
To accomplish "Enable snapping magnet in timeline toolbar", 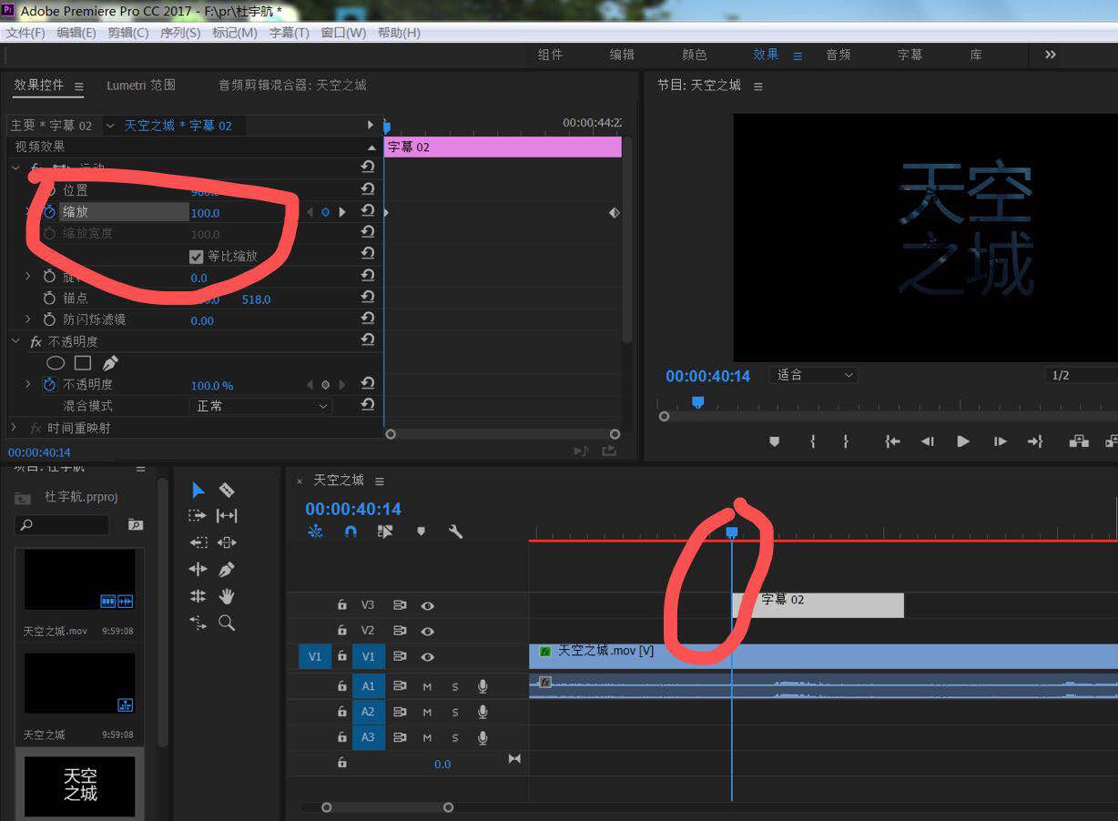I will tap(351, 531).
